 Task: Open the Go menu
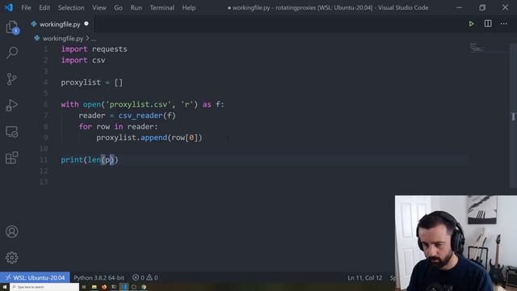tap(118, 7)
